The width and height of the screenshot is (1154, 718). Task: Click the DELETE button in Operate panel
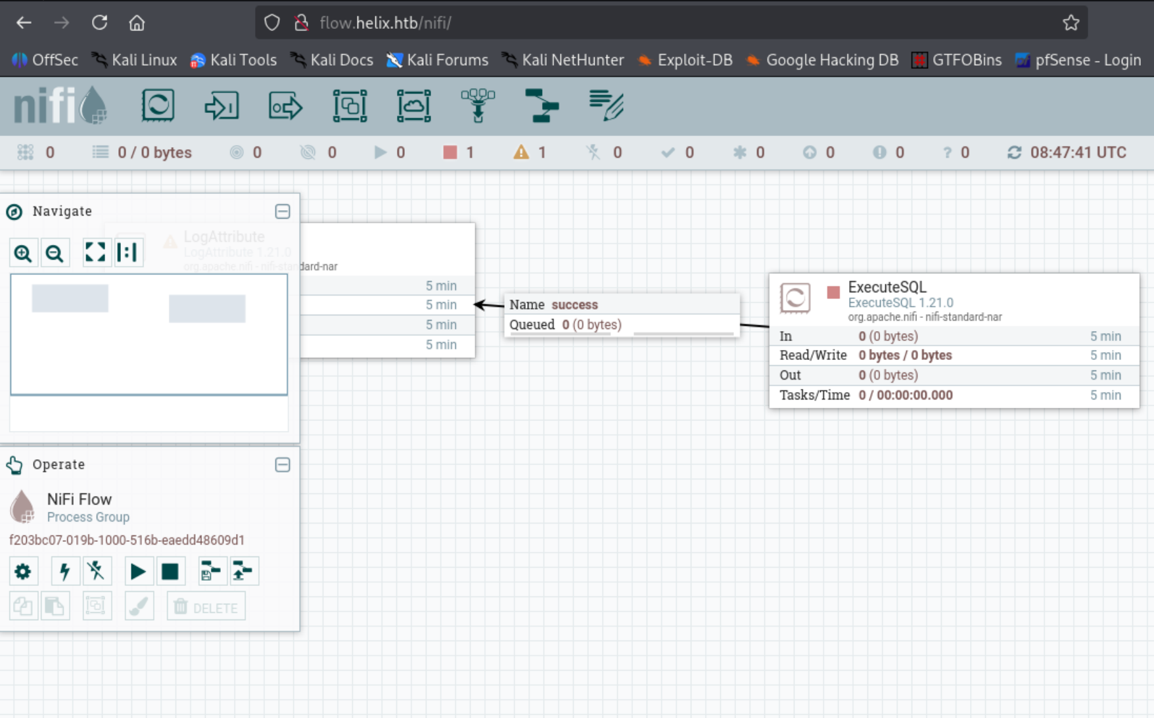click(206, 607)
